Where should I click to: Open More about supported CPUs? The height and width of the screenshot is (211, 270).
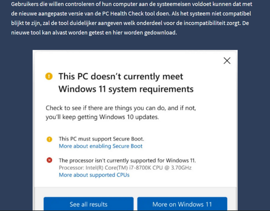click(x=94, y=175)
